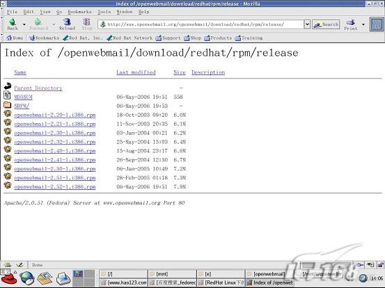The height and width of the screenshot is (288, 385).
Task: Click the Search button
Action: [326, 24]
